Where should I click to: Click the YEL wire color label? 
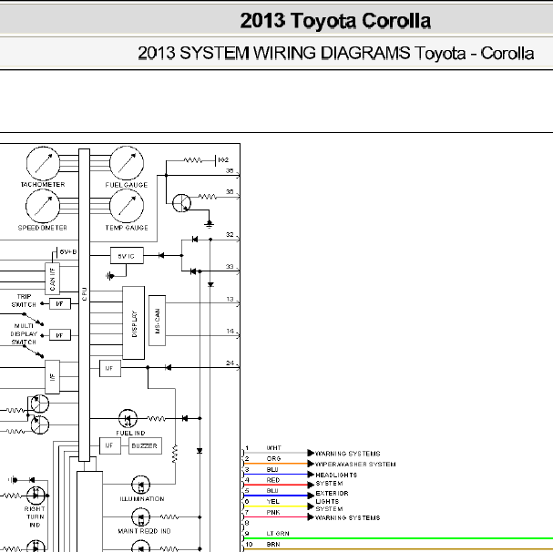pyautogui.click(x=273, y=502)
